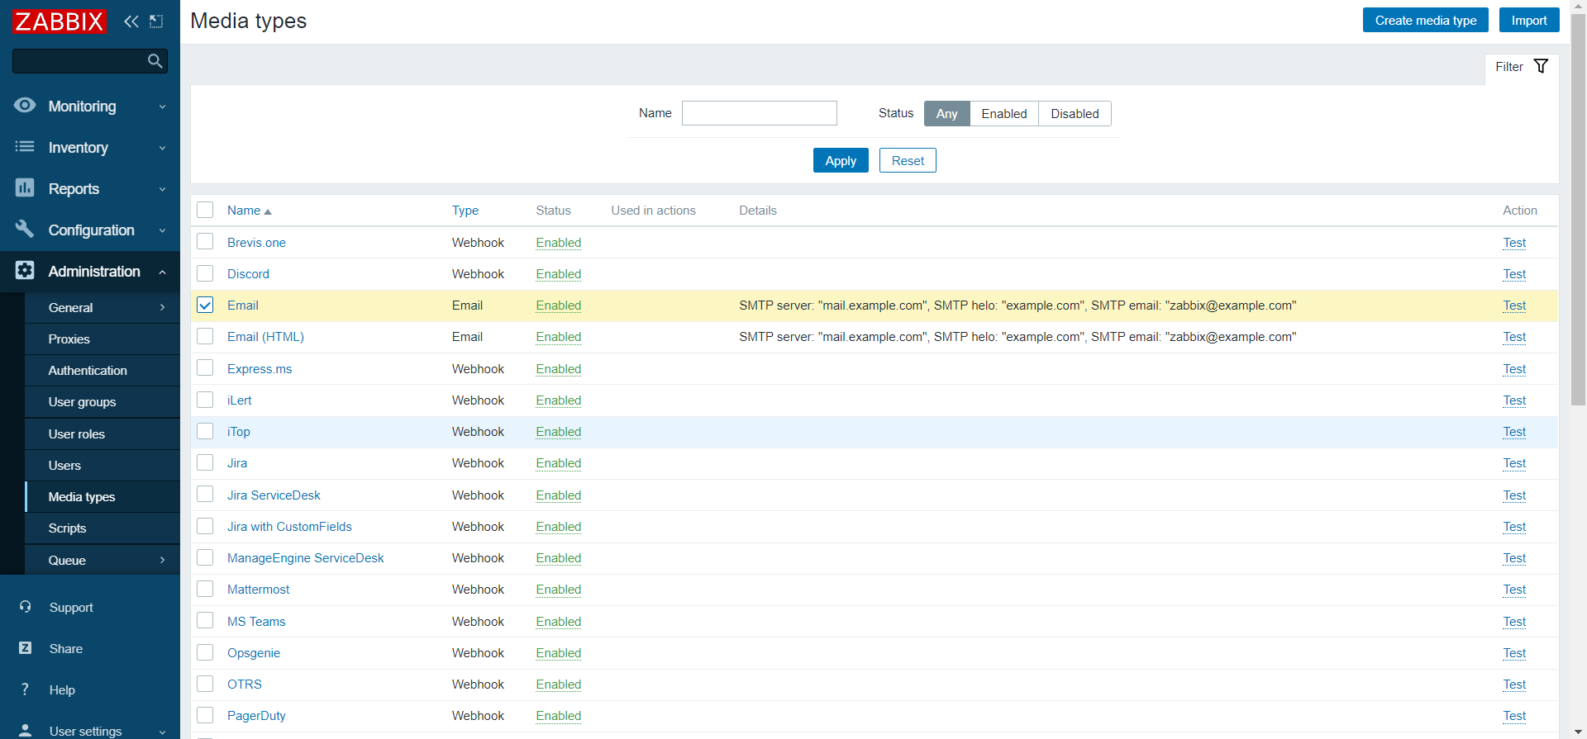Check the Discord row checkbox

[205, 272]
